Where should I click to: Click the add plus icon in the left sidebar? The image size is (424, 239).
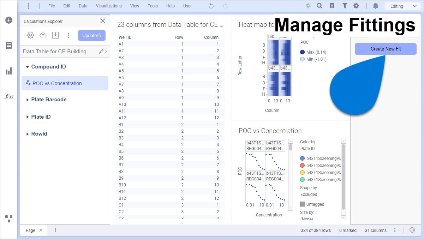tap(9, 20)
